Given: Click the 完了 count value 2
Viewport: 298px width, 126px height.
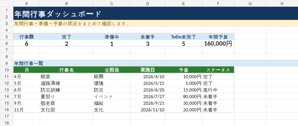Looking at the screenshot, I should pos(67,44).
